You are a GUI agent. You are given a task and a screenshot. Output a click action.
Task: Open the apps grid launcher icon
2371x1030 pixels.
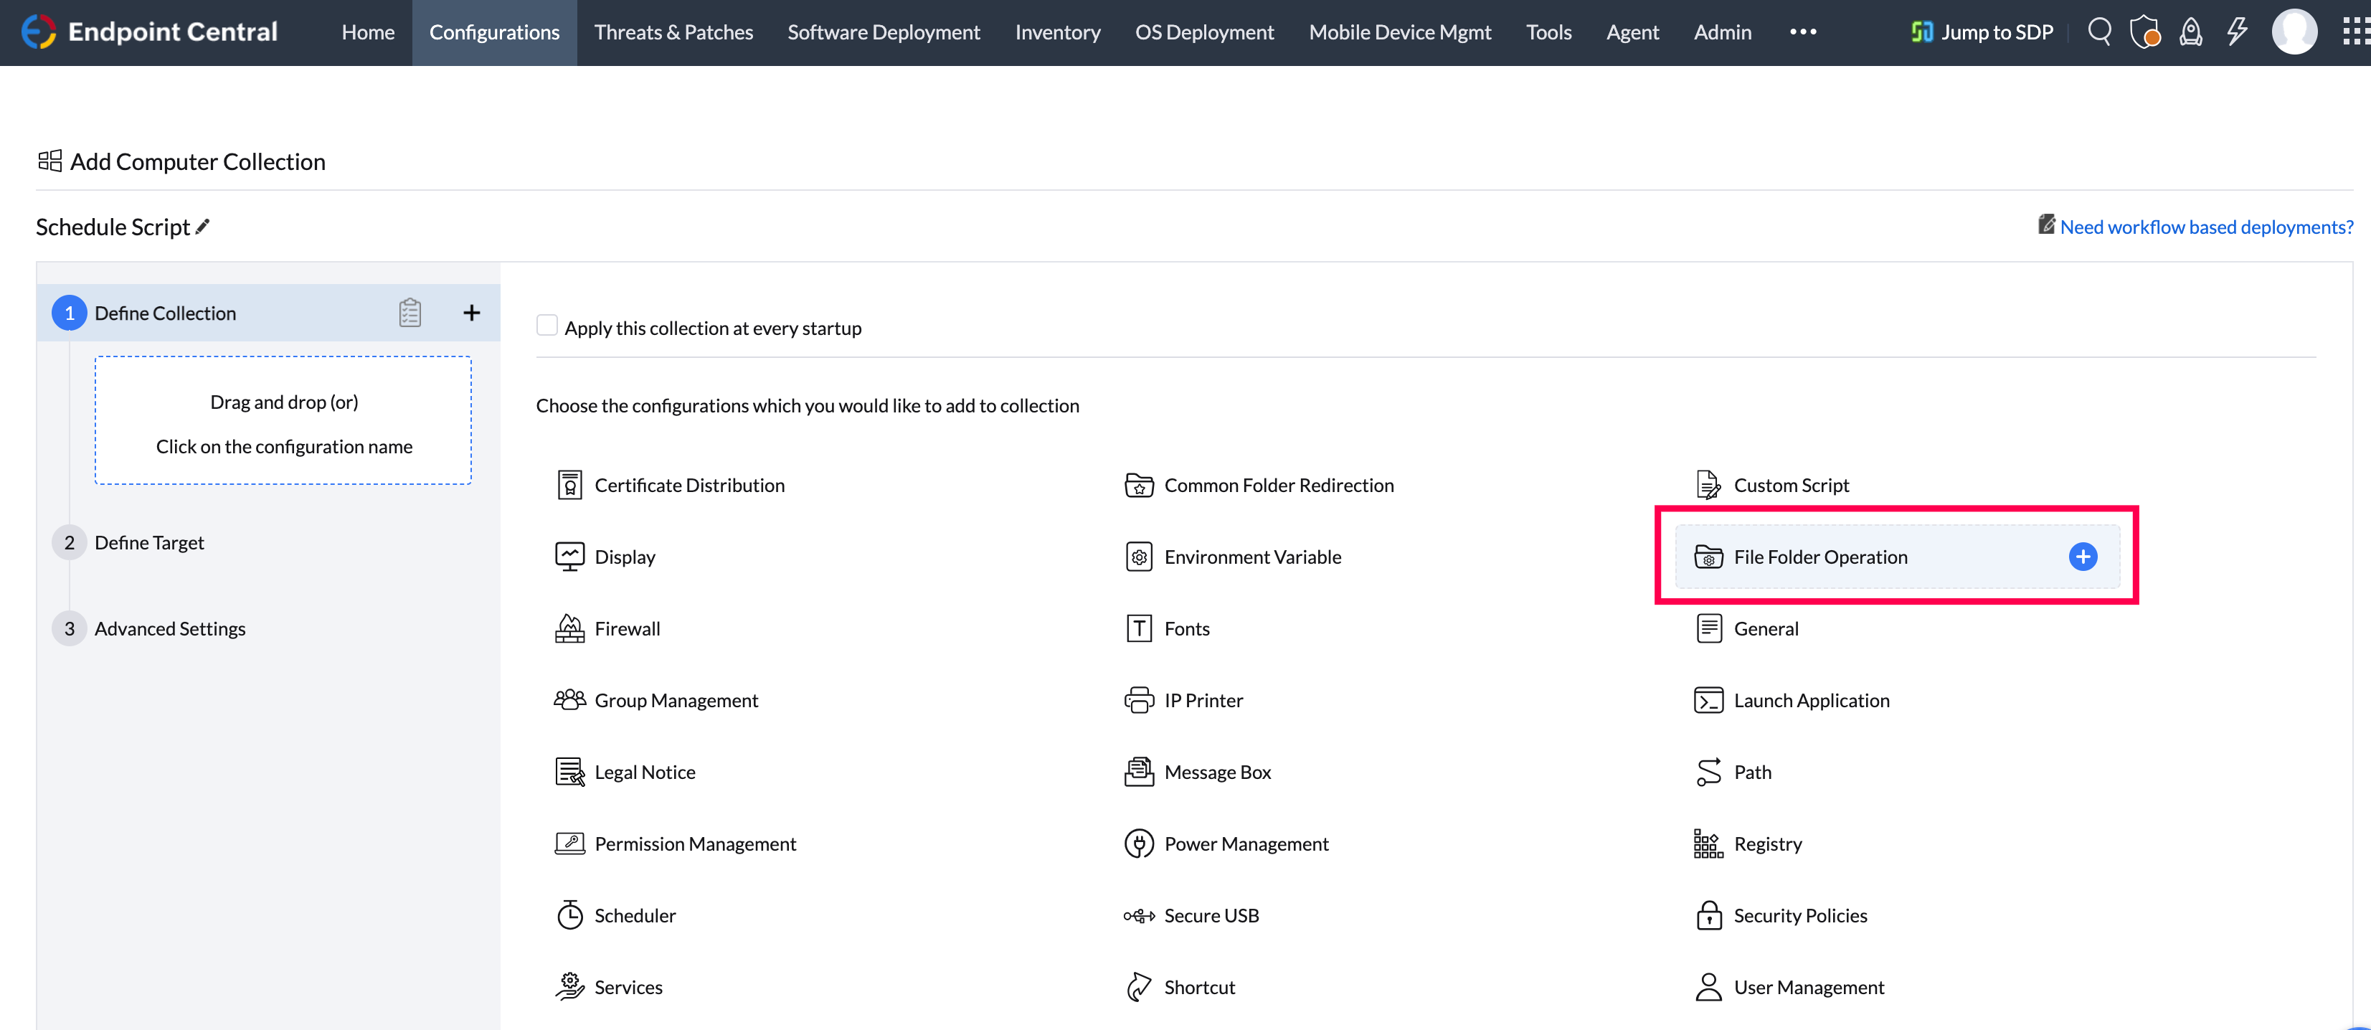[x=2355, y=32]
